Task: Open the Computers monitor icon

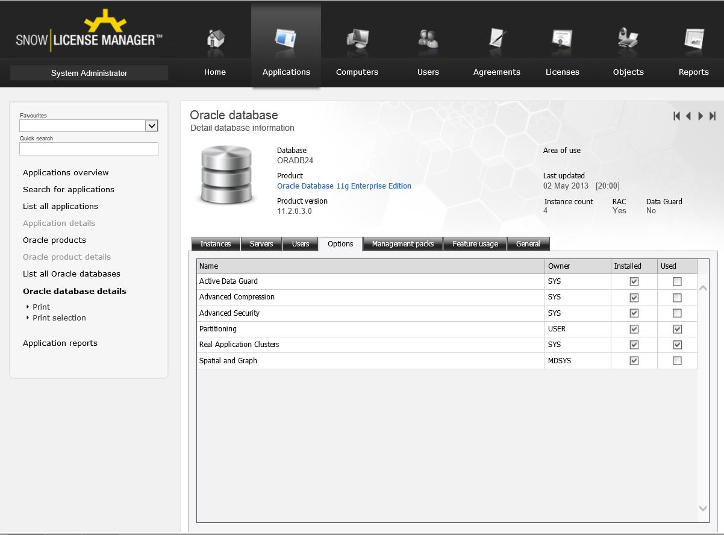Action: (357, 39)
